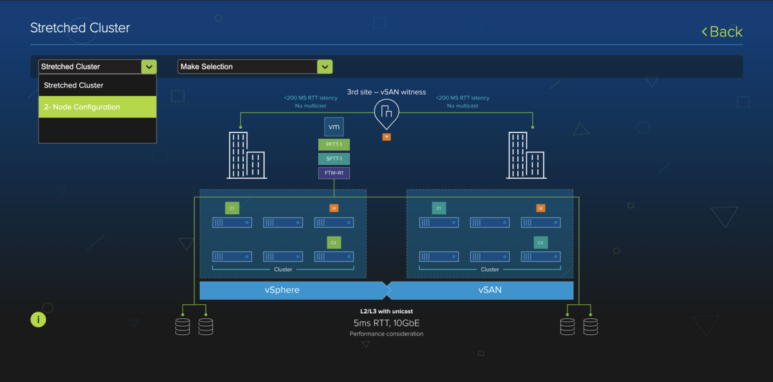Viewport: 773px width, 382px height.
Task: Click the 'Performance consideration' text
Action: tap(386, 334)
